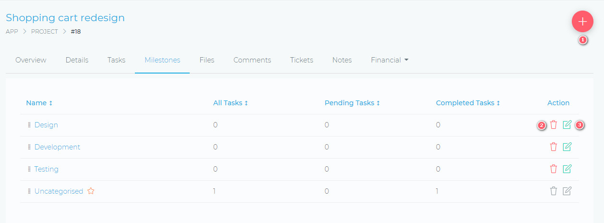
Task: Sort by All Tasks column
Action: click(x=230, y=103)
